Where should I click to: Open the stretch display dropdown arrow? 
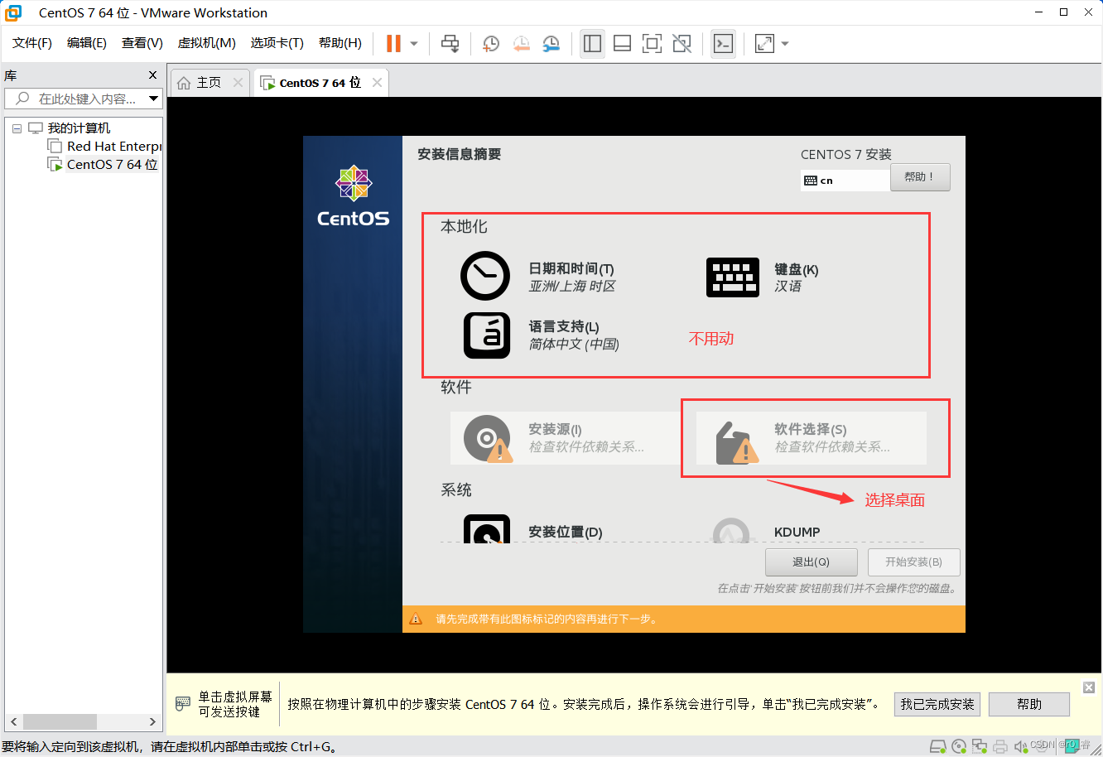[x=785, y=44]
